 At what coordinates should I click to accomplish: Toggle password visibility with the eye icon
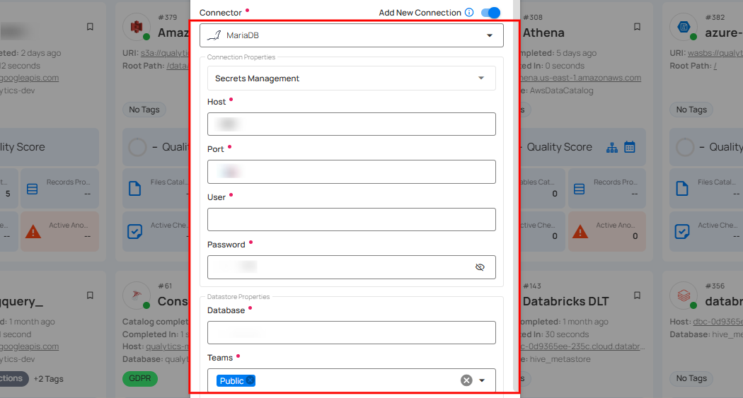(480, 267)
